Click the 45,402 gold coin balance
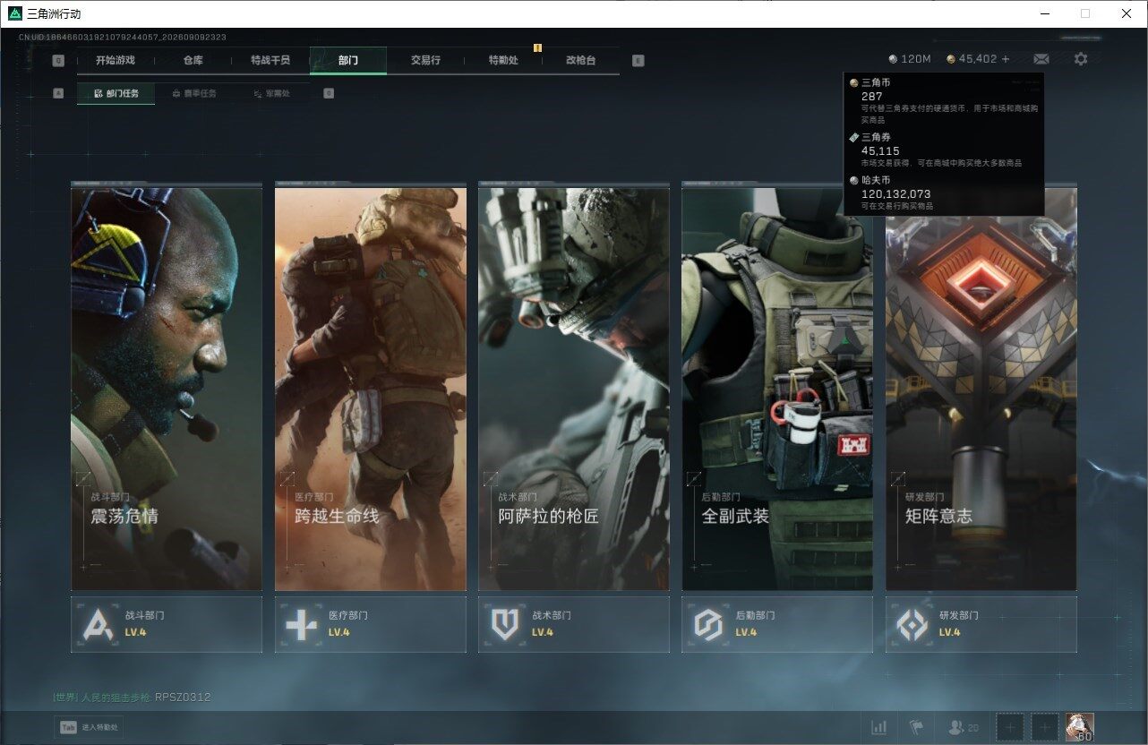The image size is (1148, 745). tap(972, 59)
